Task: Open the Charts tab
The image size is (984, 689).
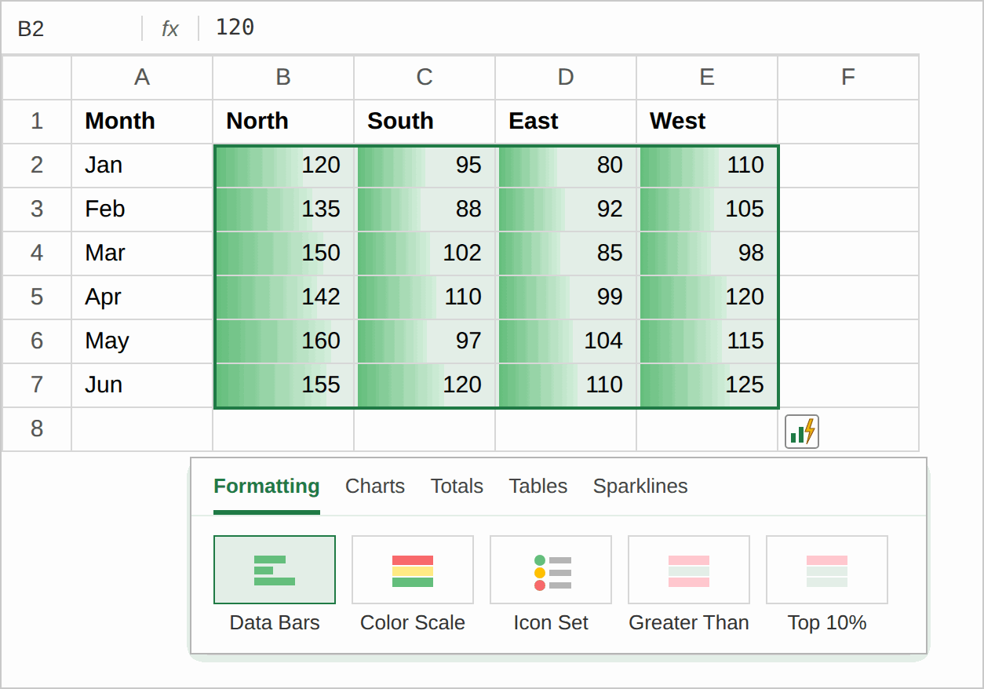Action: [375, 487]
